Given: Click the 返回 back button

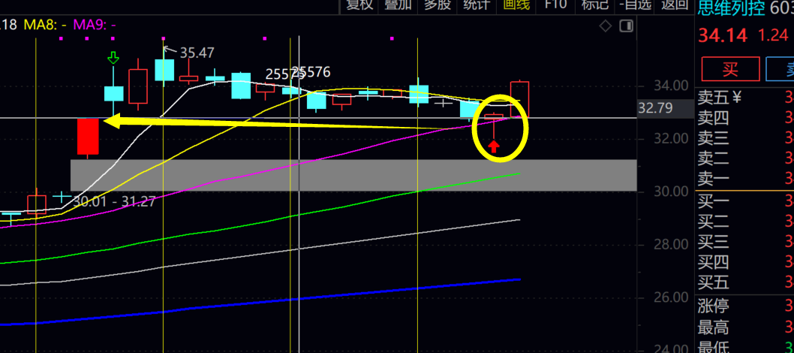Looking at the screenshot, I should (672, 5).
